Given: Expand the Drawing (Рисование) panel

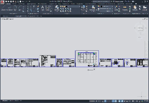Looking at the screenshot, I should point(13,14).
